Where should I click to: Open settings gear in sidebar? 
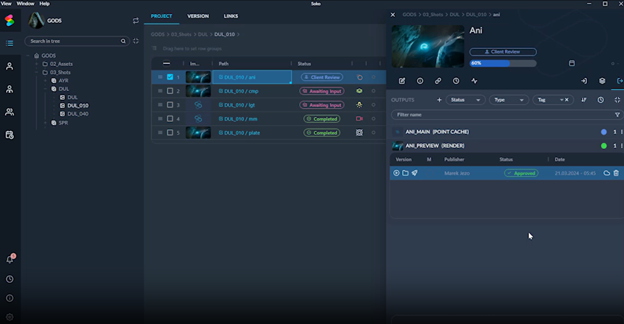click(x=9, y=317)
